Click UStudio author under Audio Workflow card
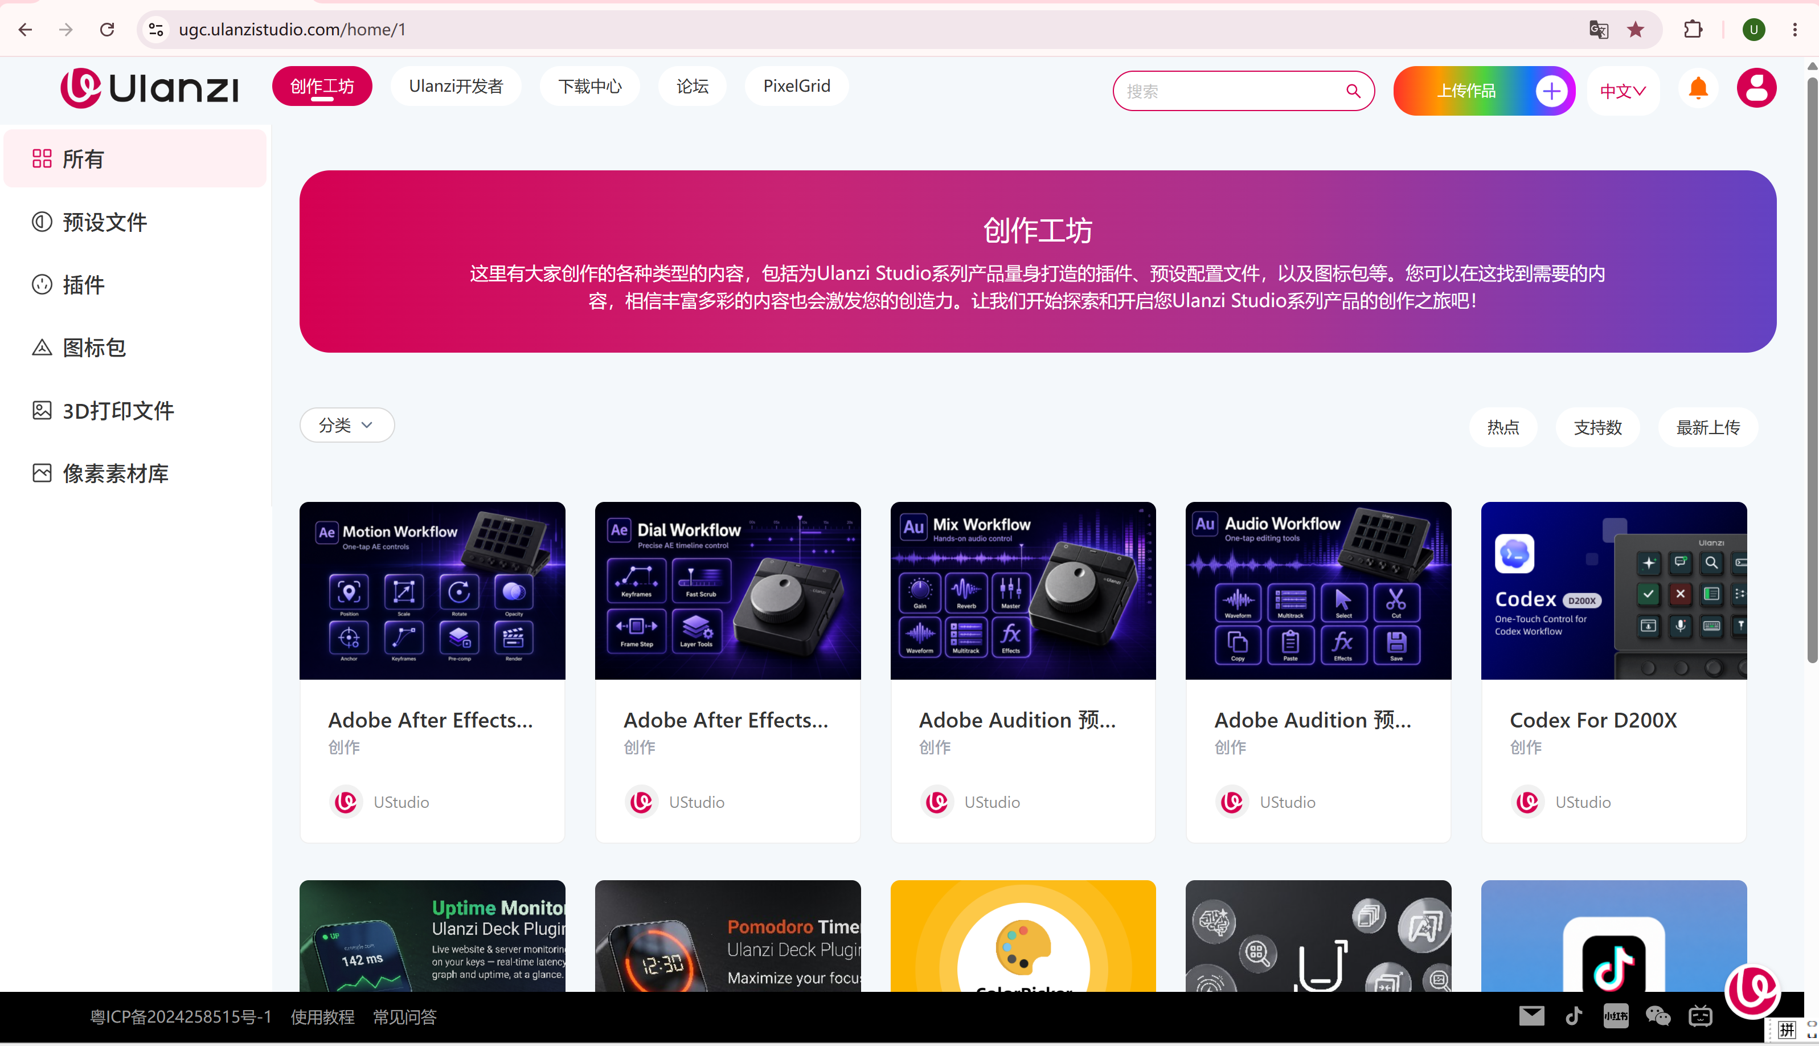This screenshot has width=1819, height=1046. [1287, 802]
